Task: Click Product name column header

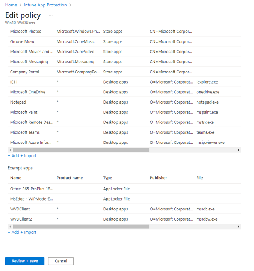Action: click(x=70, y=178)
